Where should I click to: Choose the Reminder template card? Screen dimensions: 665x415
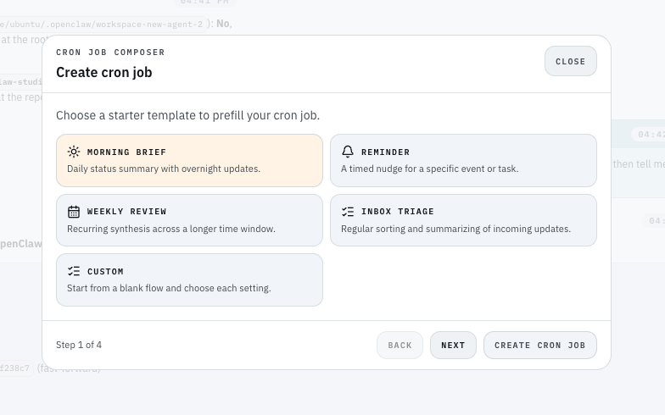click(463, 161)
